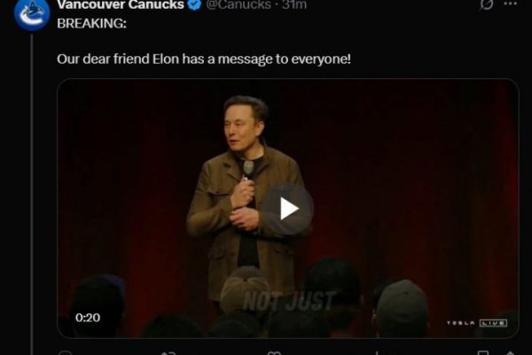The image size is (532, 355).
Task: Click the Grok explain-post icon
Action: click(x=487, y=4)
